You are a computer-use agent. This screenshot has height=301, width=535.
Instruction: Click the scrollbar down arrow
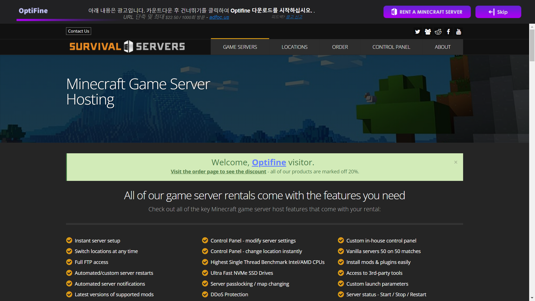click(x=532, y=298)
